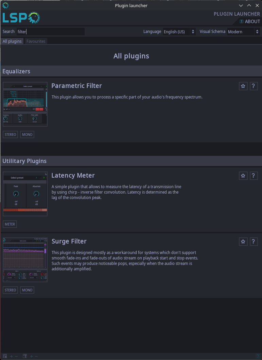Click the Visual Schema label
This screenshot has height=360, width=262.
212,32
